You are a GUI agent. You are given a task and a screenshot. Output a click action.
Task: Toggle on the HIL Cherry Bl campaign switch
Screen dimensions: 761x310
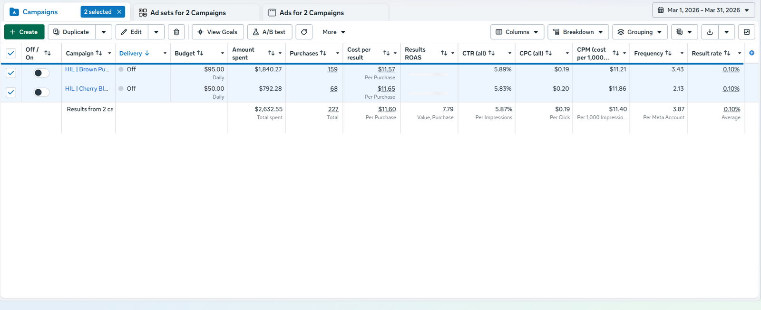(x=41, y=92)
